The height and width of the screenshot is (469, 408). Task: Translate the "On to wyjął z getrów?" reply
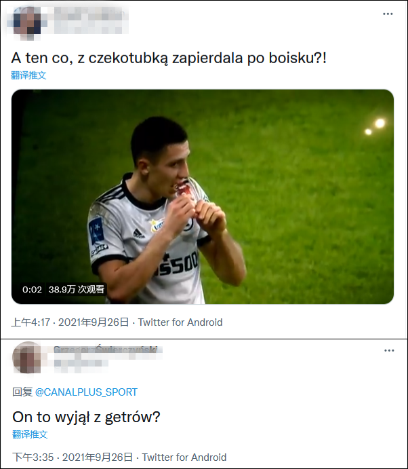30,434
